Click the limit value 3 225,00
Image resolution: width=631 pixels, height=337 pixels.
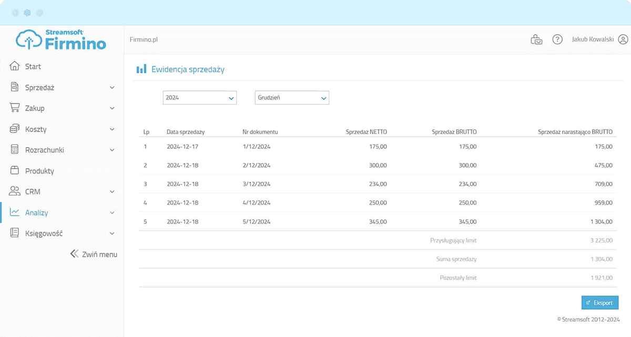(602, 240)
